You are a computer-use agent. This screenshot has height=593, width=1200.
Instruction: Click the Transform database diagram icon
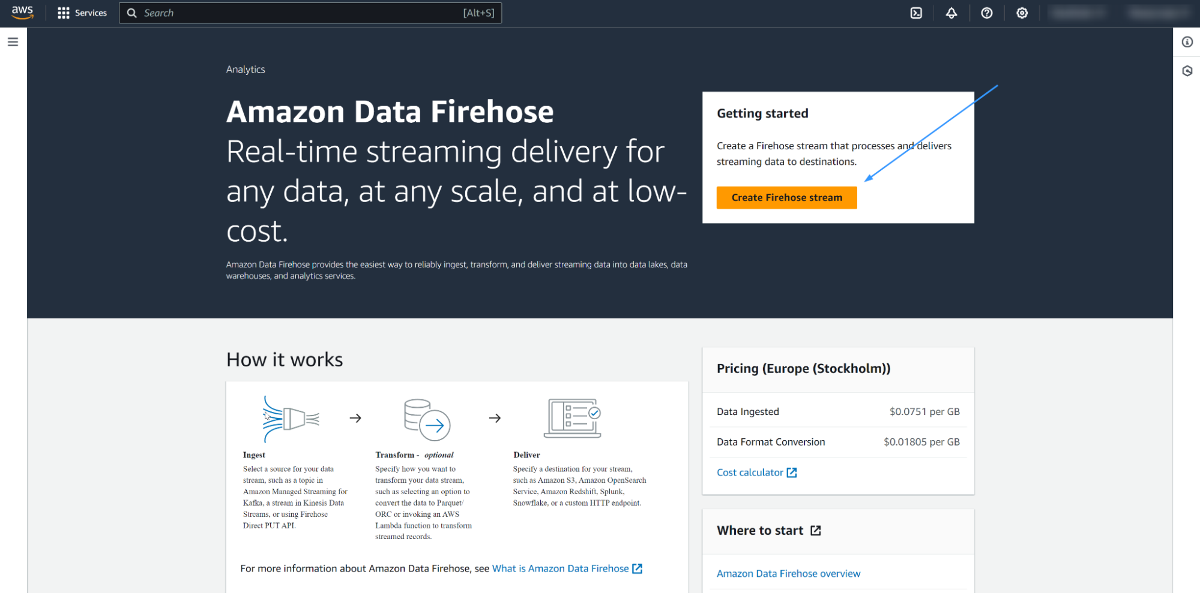pos(427,419)
